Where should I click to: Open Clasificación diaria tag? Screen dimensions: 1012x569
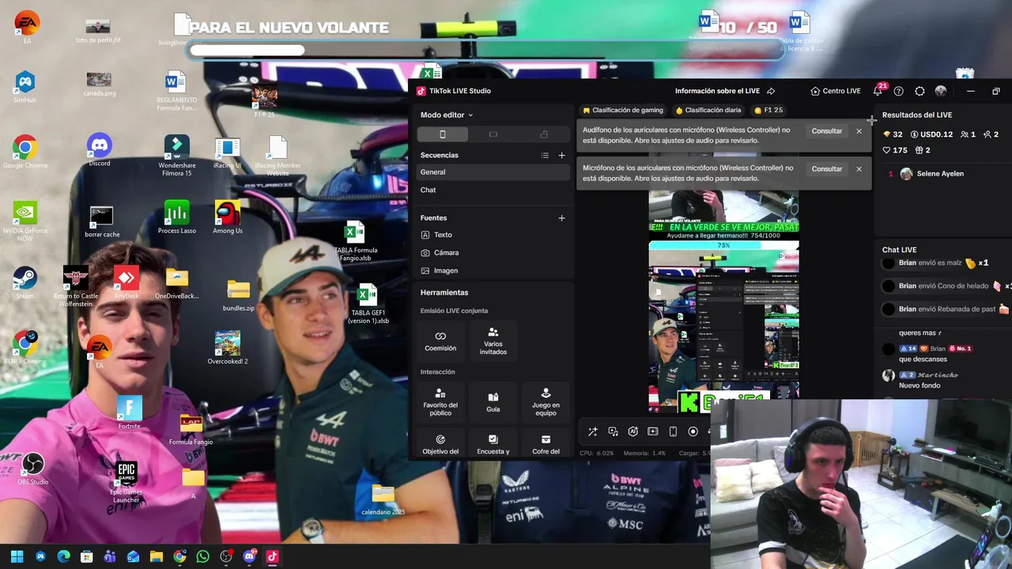708,111
